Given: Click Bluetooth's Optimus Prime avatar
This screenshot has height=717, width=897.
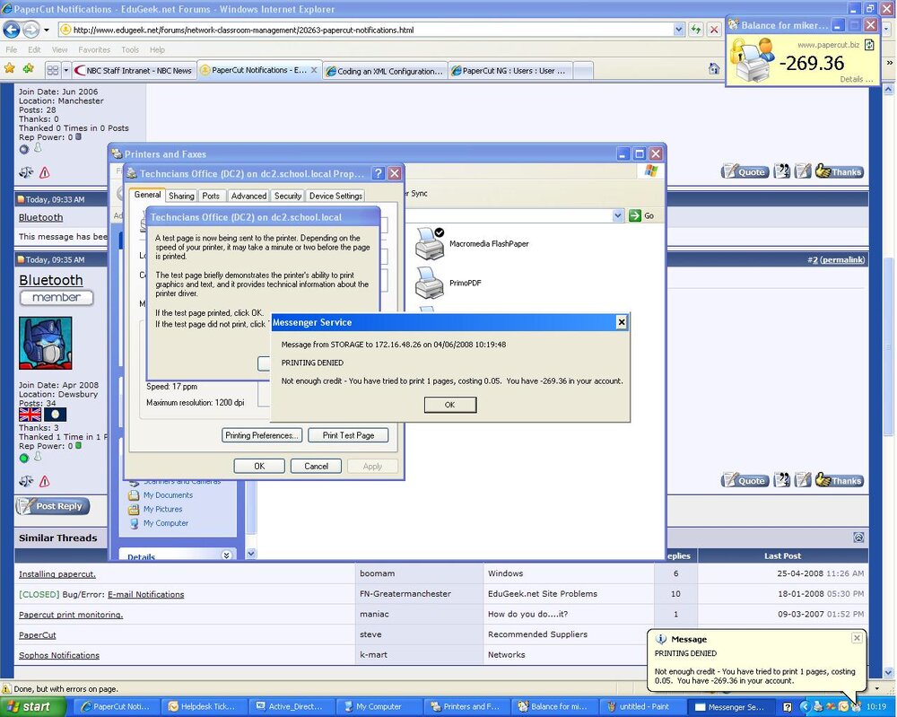Looking at the screenshot, I should click(45, 343).
